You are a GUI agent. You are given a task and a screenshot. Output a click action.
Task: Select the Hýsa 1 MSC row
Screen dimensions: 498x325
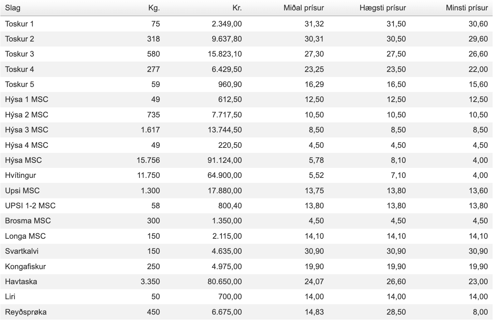(246, 100)
